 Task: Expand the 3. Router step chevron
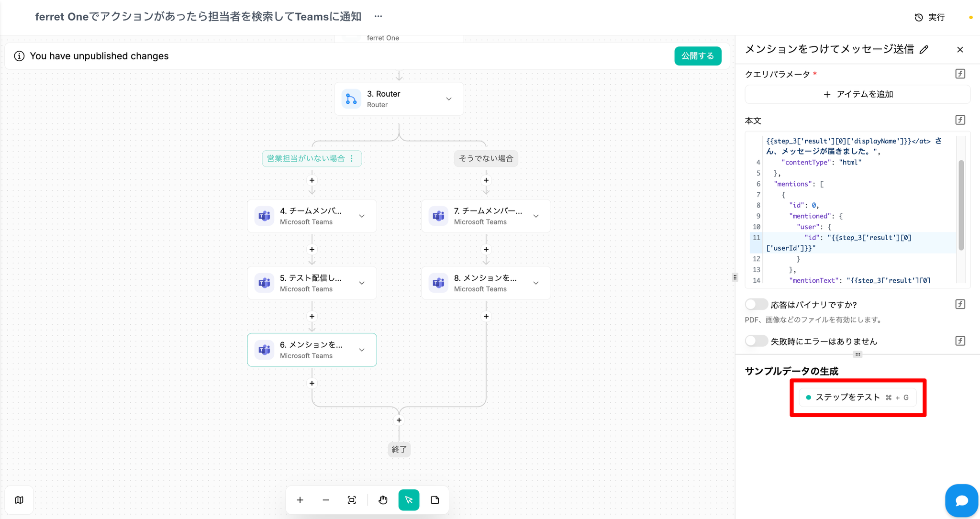(x=449, y=99)
